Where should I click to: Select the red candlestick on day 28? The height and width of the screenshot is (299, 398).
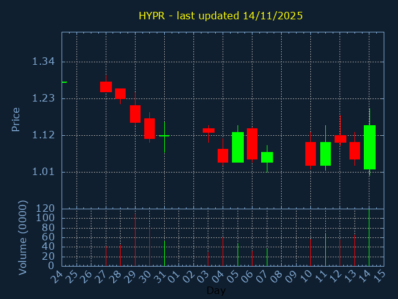[x=120, y=93]
